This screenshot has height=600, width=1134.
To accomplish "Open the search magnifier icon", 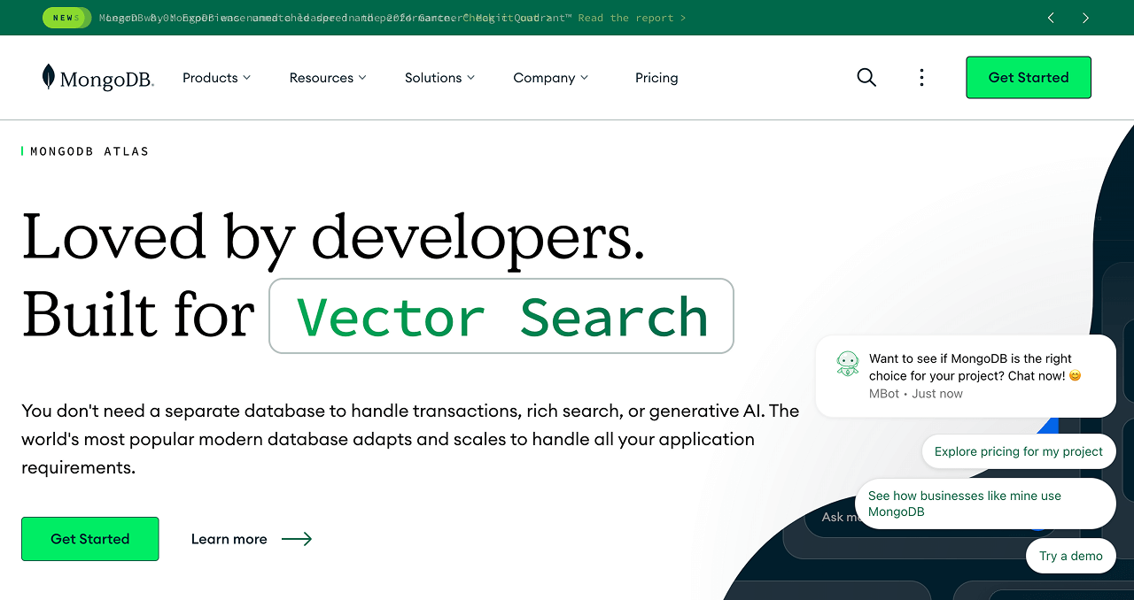I will [x=866, y=78].
